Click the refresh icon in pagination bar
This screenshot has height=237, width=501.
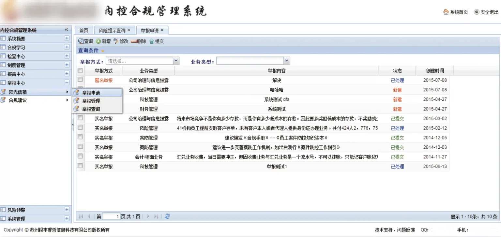pyautogui.click(x=167, y=216)
